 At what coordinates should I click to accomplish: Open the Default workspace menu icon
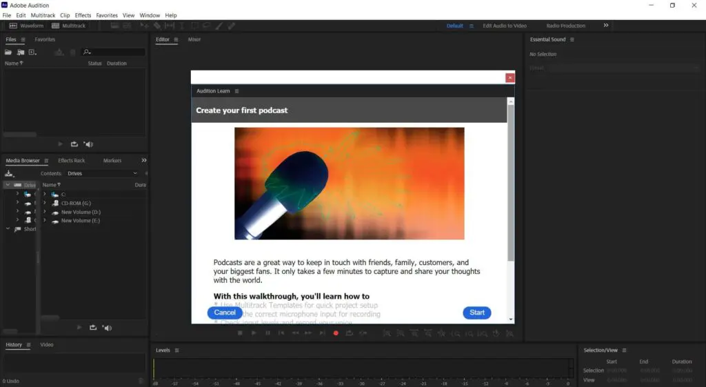tap(472, 26)
